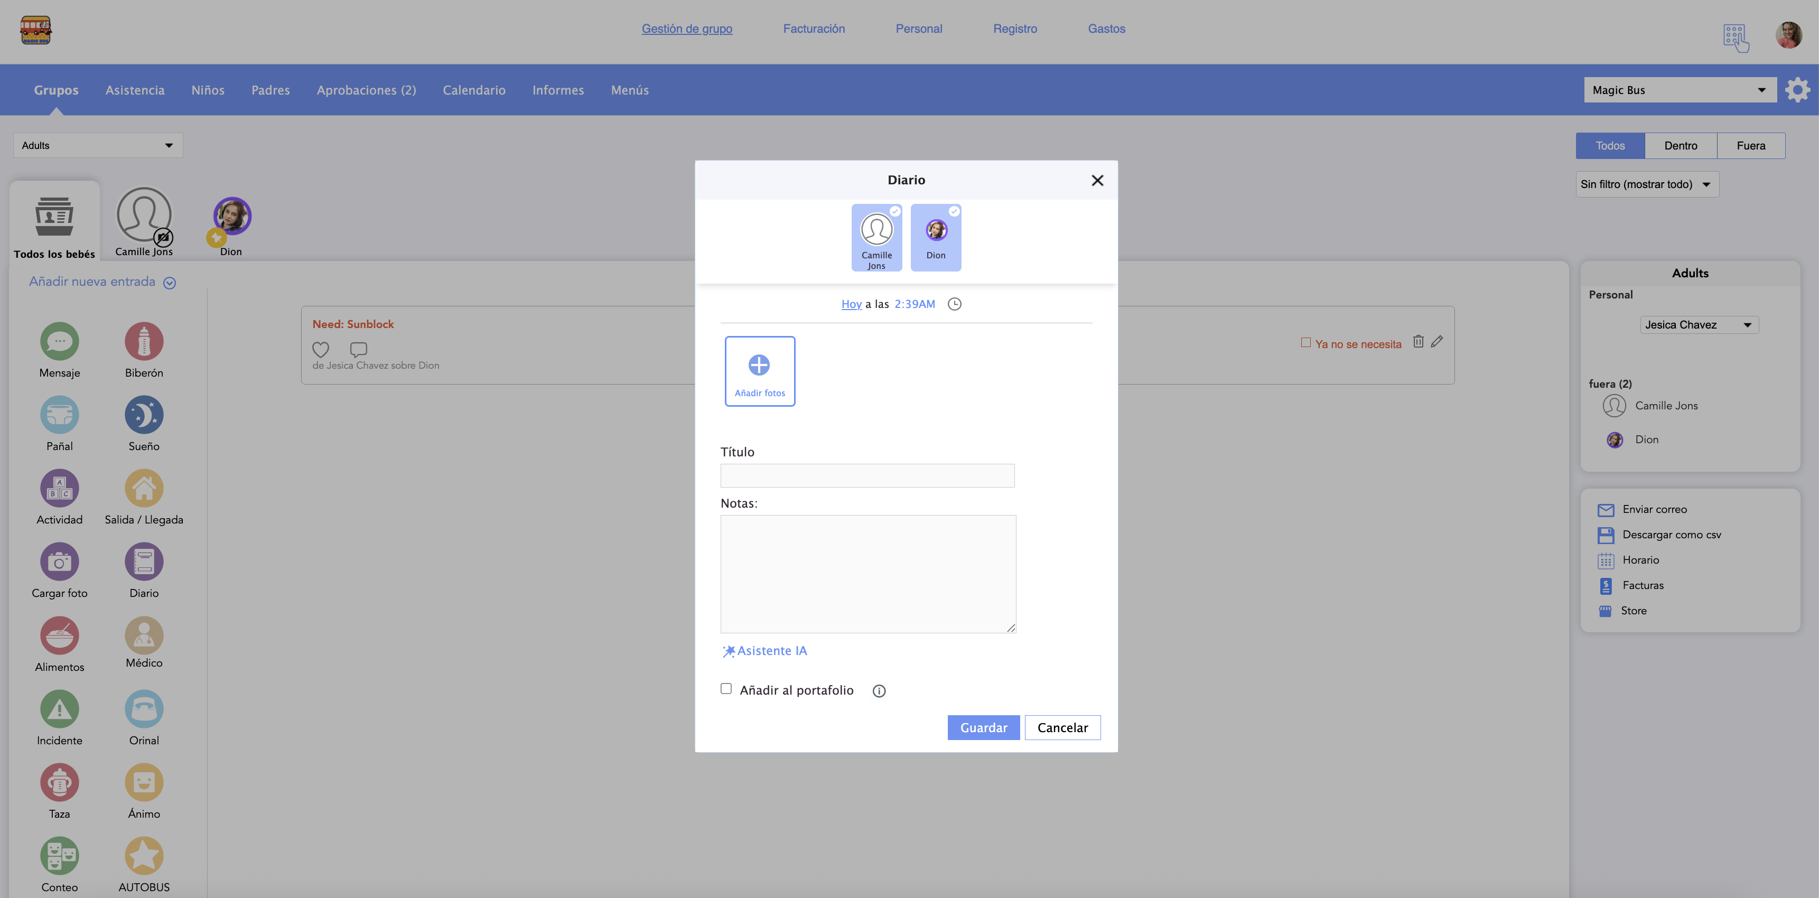Click the Incidente warning icon

[x=59, y=709]
